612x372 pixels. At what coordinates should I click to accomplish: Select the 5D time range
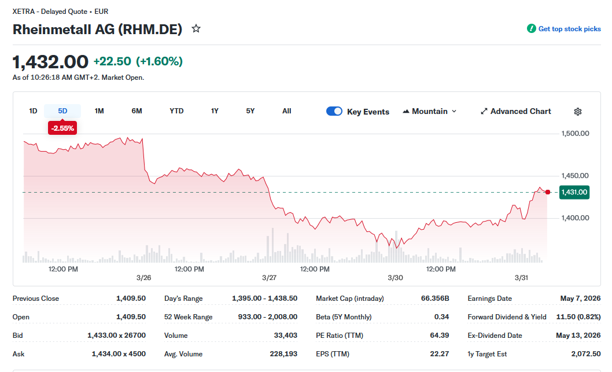62,111
